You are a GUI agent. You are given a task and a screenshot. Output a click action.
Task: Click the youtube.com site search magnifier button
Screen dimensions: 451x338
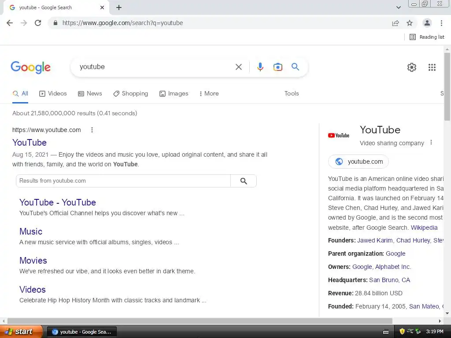tap(244, 181)
